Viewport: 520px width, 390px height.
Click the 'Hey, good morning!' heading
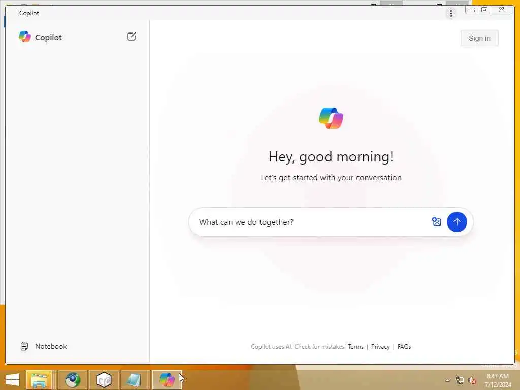(x=331, y=156)
